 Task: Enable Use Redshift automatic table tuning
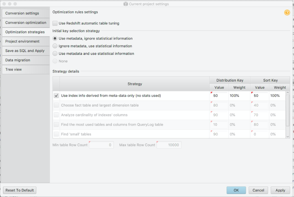pos(55,23)
